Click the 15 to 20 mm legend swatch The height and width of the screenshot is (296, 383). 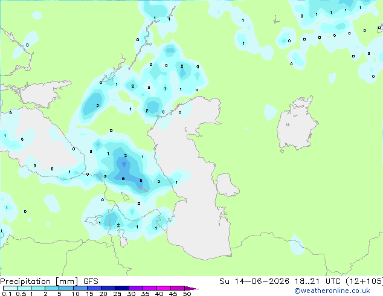(x=94, y=288)
